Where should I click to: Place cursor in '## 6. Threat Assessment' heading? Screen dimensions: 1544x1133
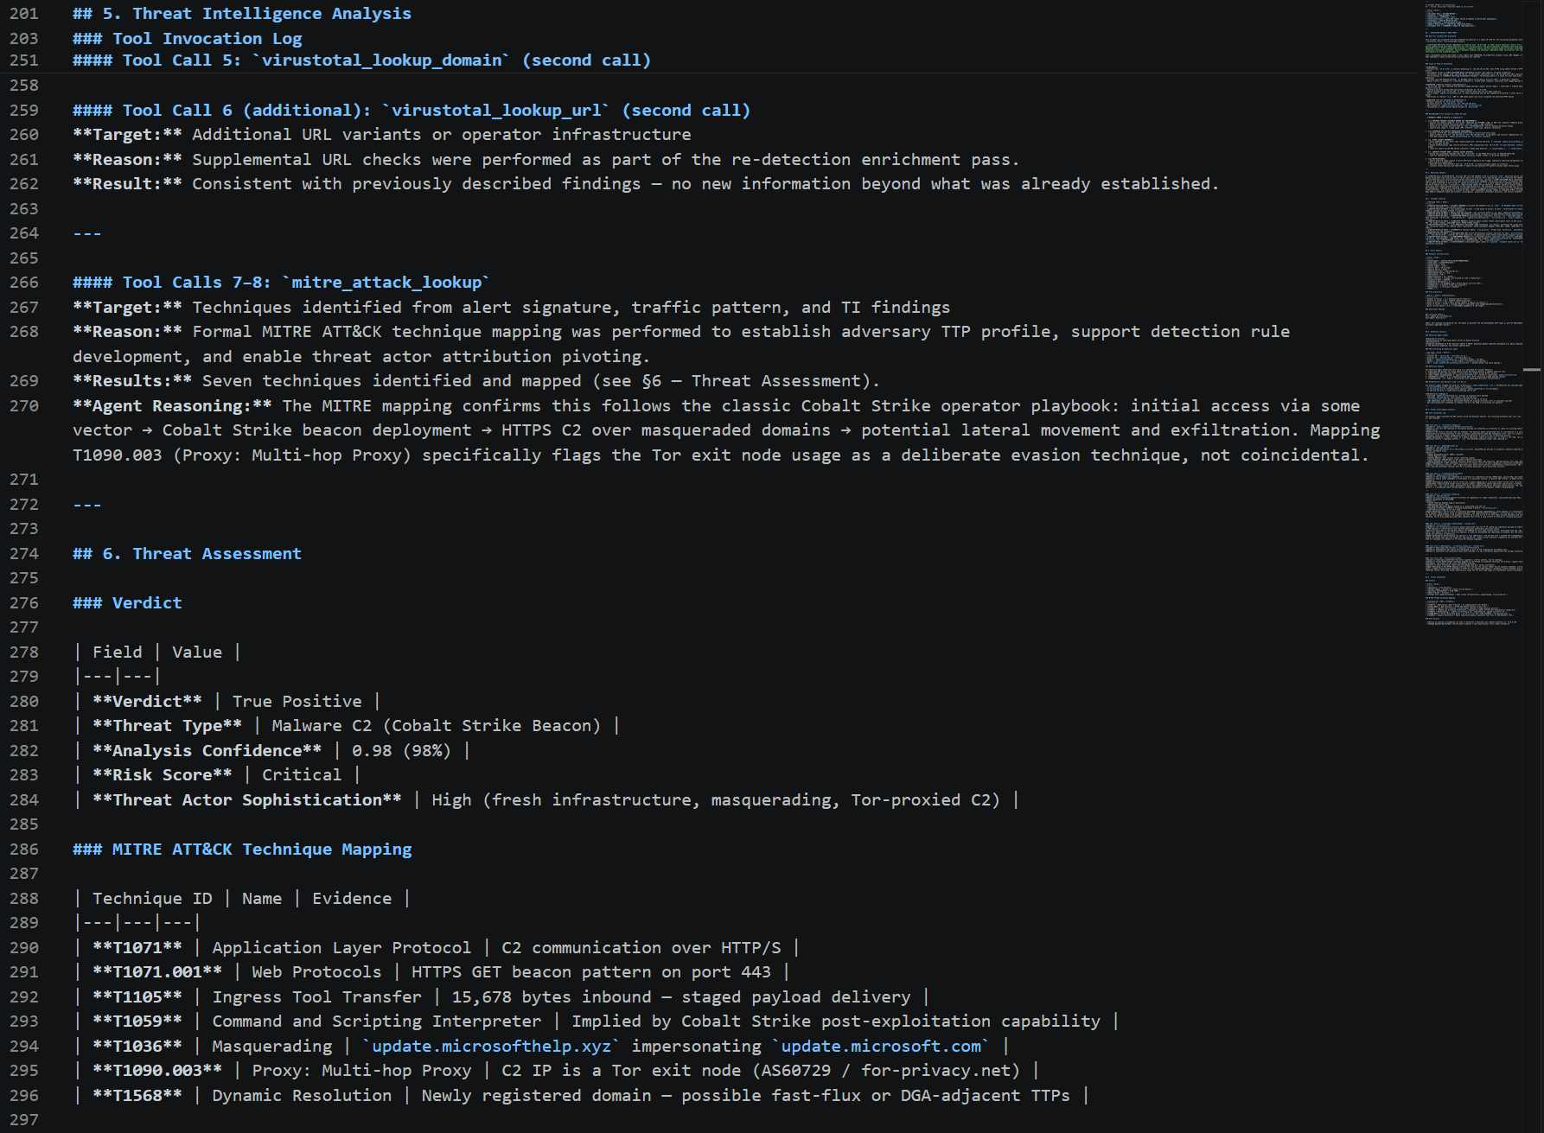[x=187, y=554]
